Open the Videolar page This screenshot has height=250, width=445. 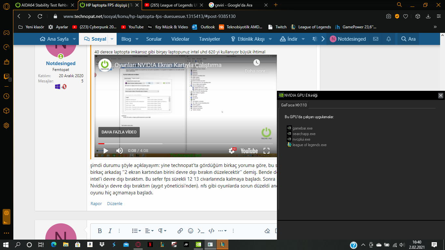(x=180, y=39)
